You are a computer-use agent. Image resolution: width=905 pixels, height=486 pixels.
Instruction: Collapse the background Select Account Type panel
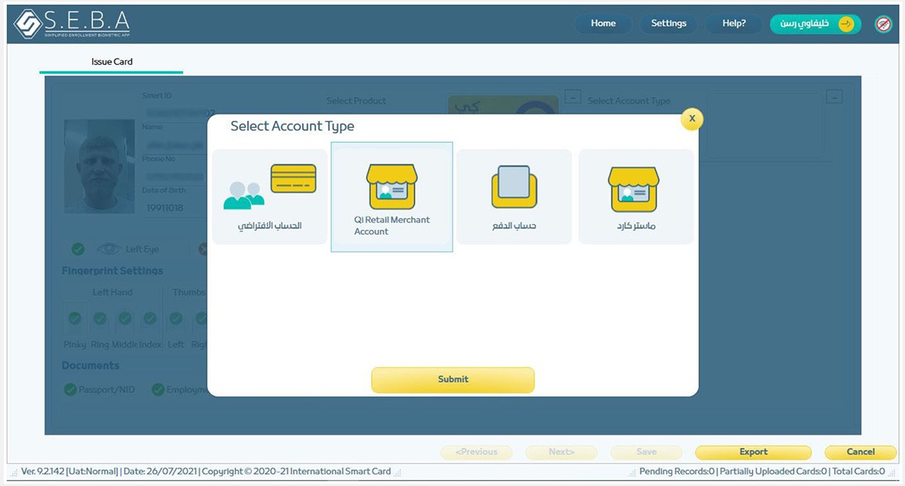pos(834,96)
